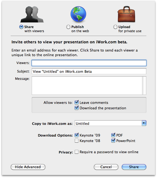Uncheck Keynote '09 download option

[x=77, y=135]
